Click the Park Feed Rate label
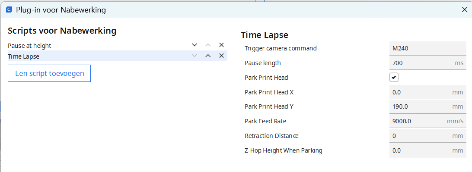Image resolution: width=472 pixels, height=172 pixels. click(x=265, y=121)
